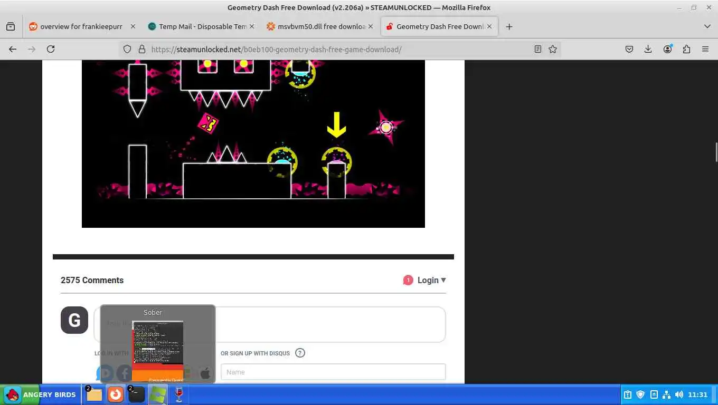Image resolution: width=718 pixels, height=405 pixels.
Task: Open the volume speaker tray icon
Action: coord(679,394)
